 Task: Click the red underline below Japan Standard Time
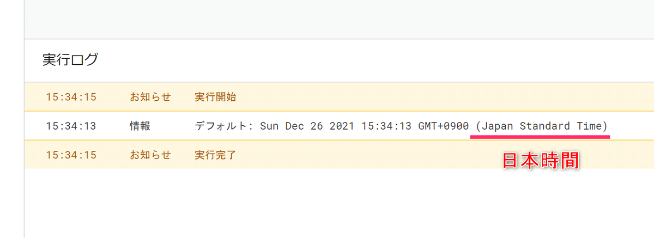pyautogui.click(x=540, y=137)
